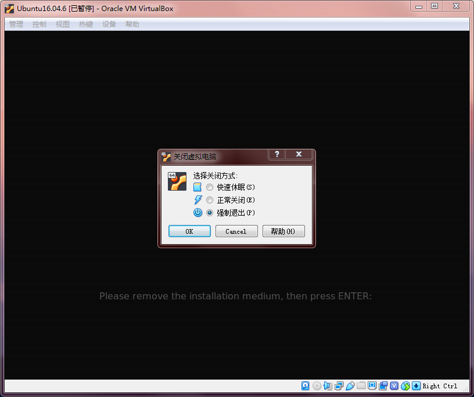Click the USB devices status icon
This screenshot has height=397, width=474.
350,385
